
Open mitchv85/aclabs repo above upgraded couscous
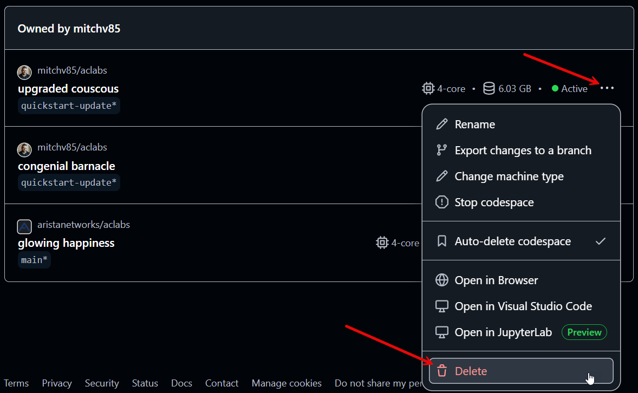(x=72, y=70)
